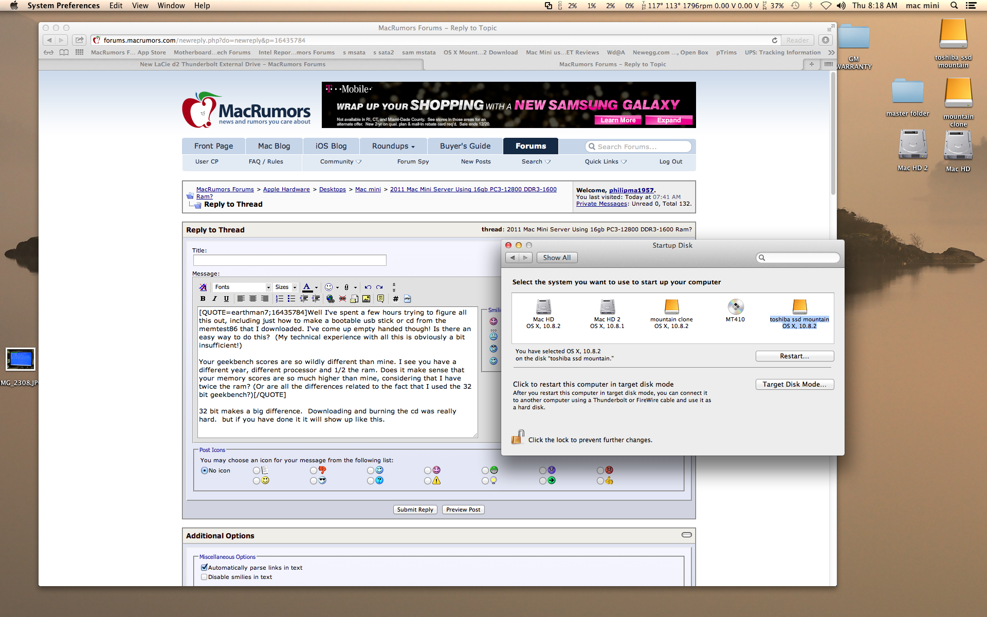Click the Submit Reply button

click(x=415, y=510)
